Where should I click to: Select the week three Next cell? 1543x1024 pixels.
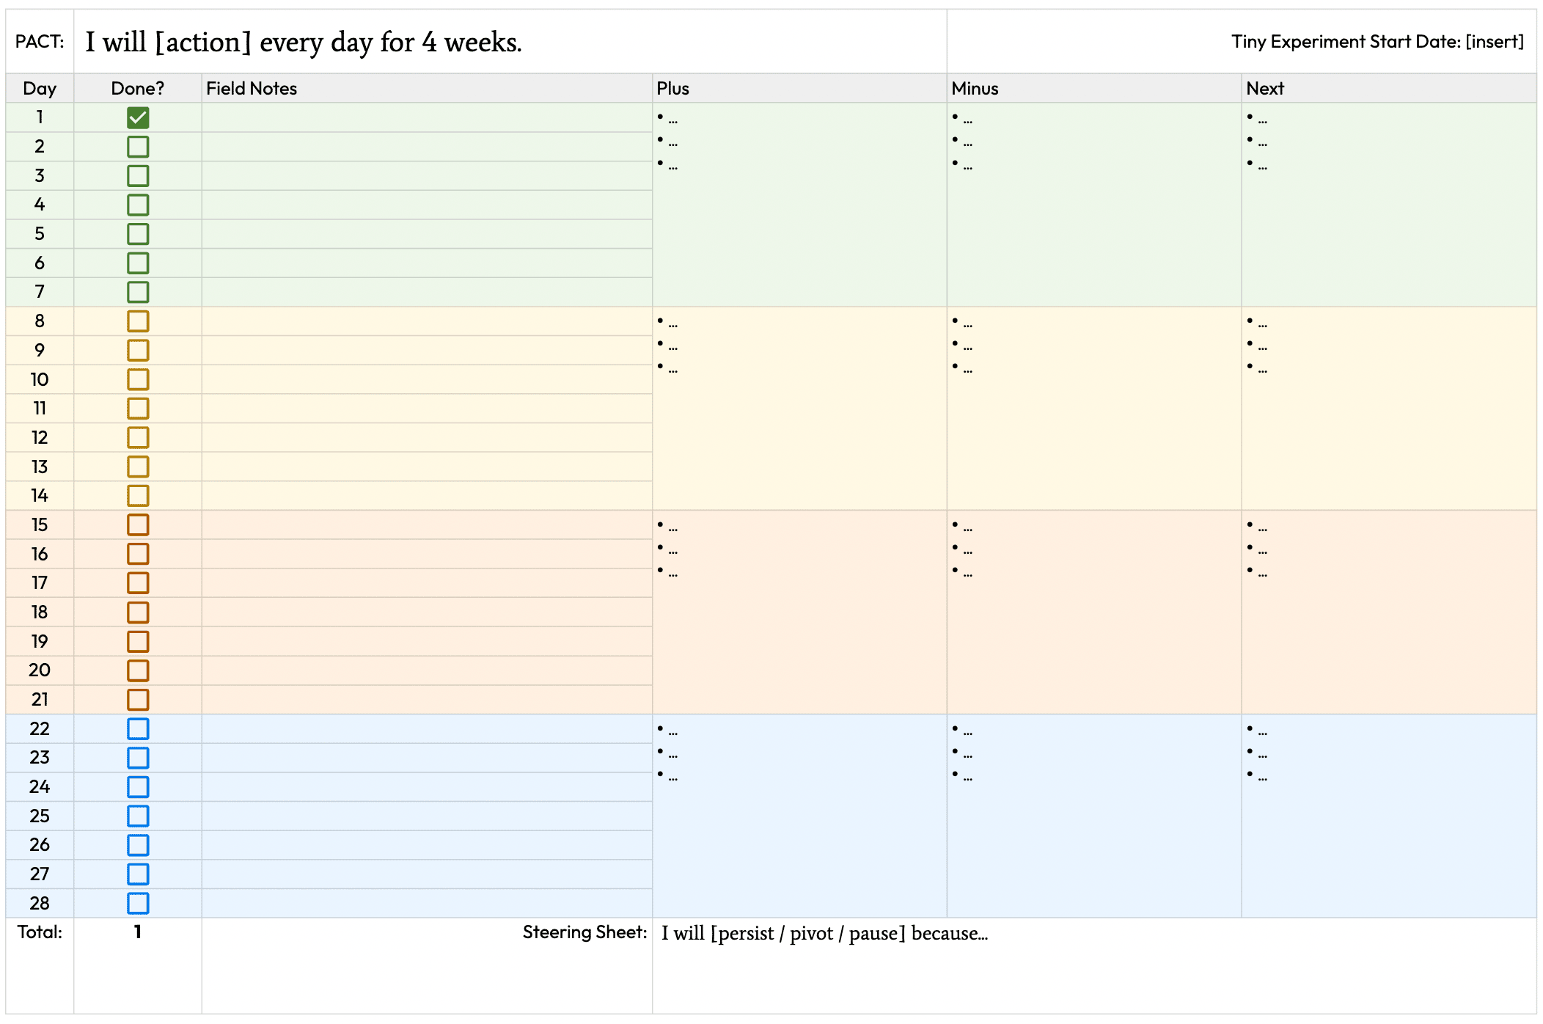(1389, 612)
